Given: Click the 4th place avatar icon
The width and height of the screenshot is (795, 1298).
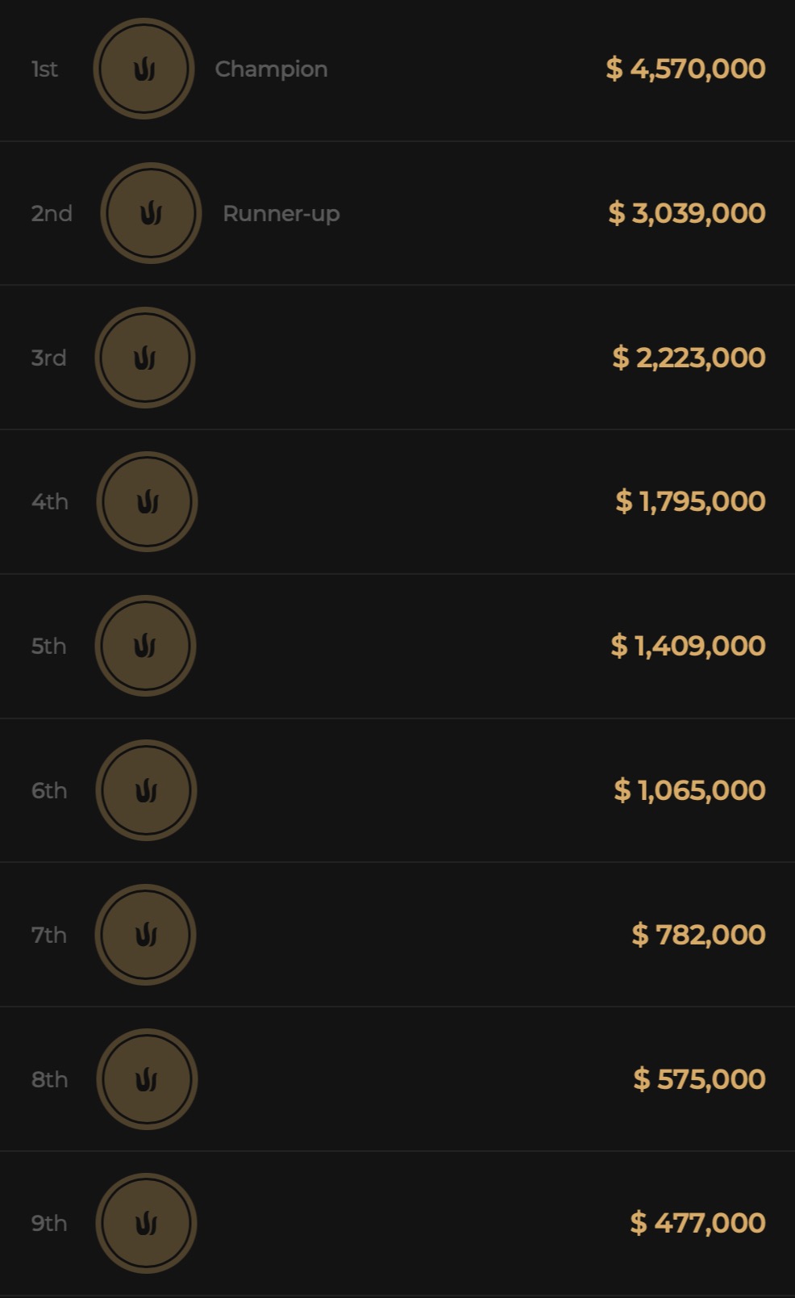Looking at the screenshot, I should pos(147,502).
